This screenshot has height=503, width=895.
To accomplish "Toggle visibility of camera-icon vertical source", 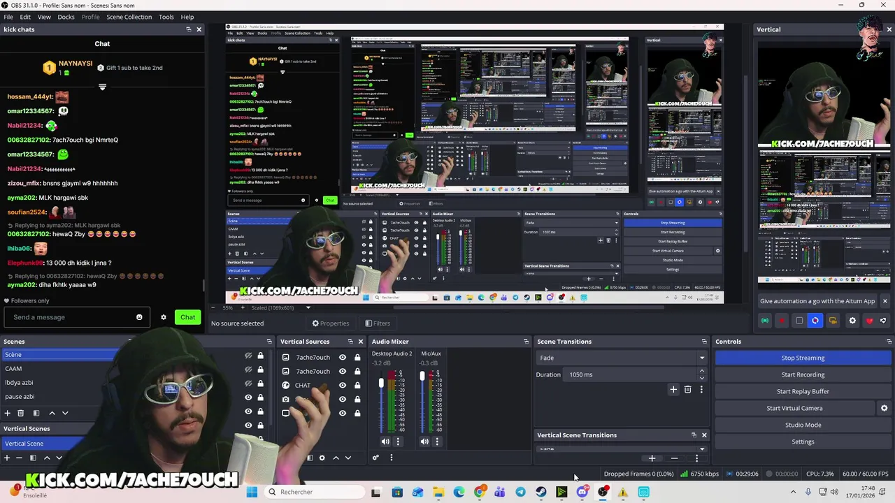I will [x=343, y=399].
